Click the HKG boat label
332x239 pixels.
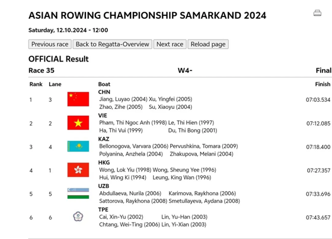[x=104, y=163]
